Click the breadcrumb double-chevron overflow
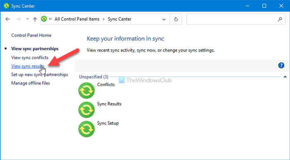Image resolution: width=290 pixels, height=160 pixels. tap(50, 19)
